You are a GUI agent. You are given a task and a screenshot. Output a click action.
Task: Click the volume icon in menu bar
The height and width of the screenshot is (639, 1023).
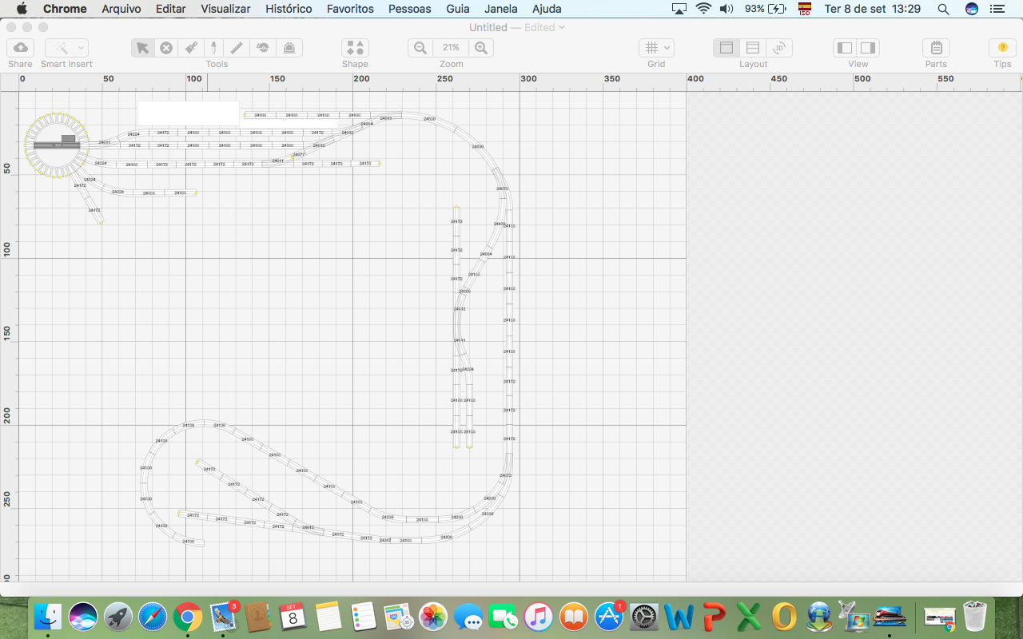coord(726,9)
